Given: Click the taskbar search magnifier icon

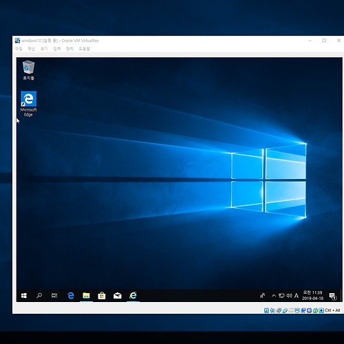Looking at the screenshot, I should pos(39,296).
